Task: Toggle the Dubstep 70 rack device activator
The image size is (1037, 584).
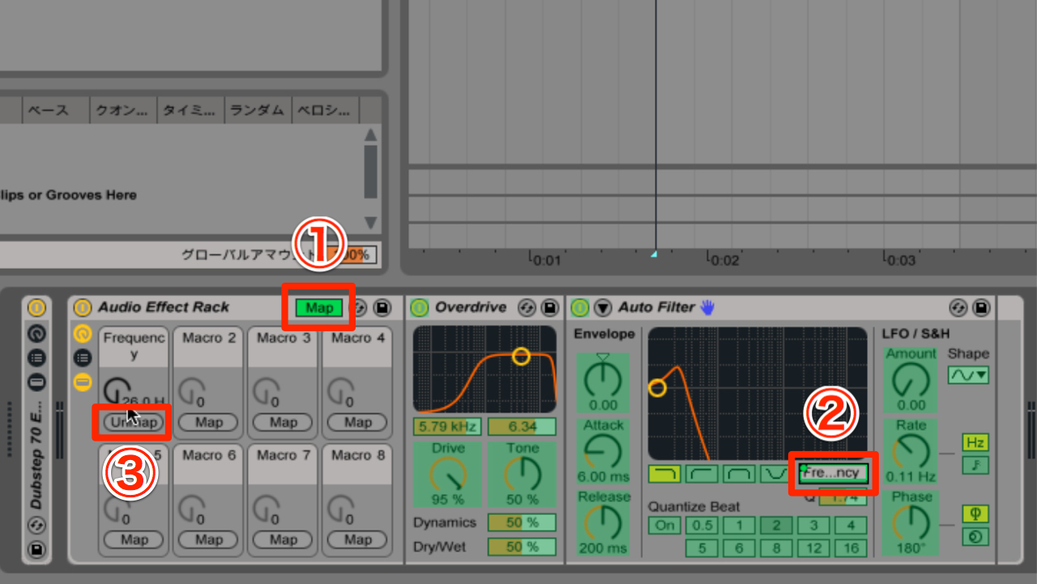Action: 37,308
